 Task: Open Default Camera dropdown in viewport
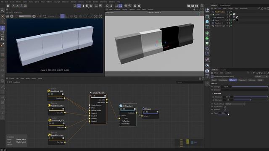coord(154,13)
